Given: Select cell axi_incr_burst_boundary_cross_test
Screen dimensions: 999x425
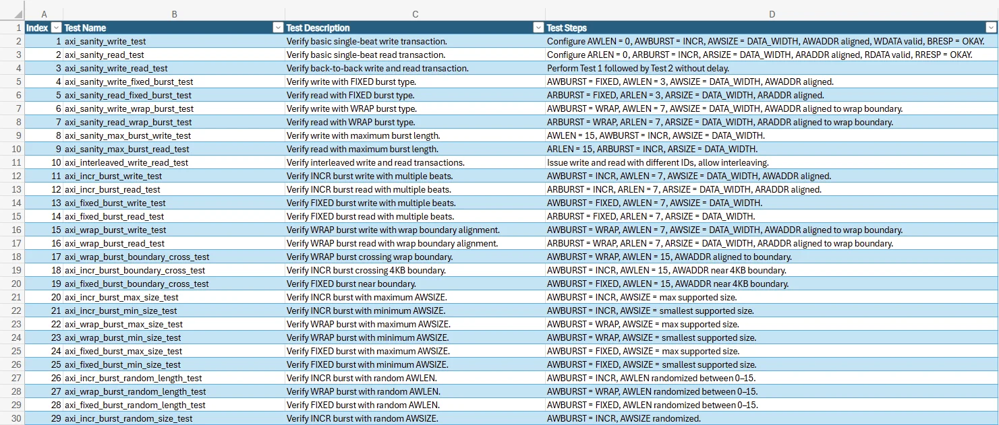Looking at the screenshot, I should 174,270.
